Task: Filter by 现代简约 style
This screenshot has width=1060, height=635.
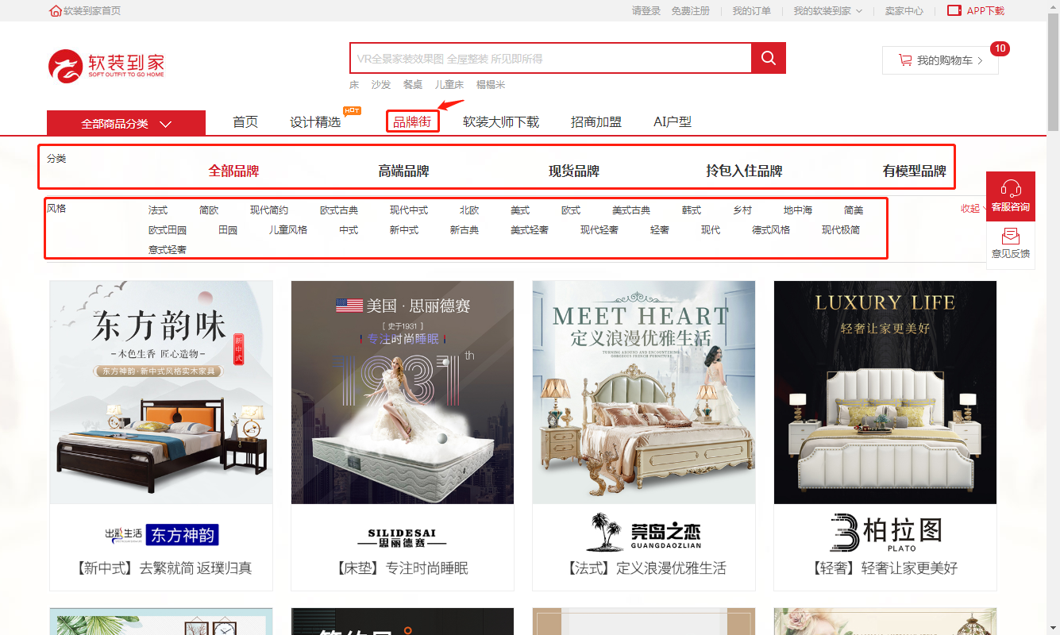Action: (269, 210)
